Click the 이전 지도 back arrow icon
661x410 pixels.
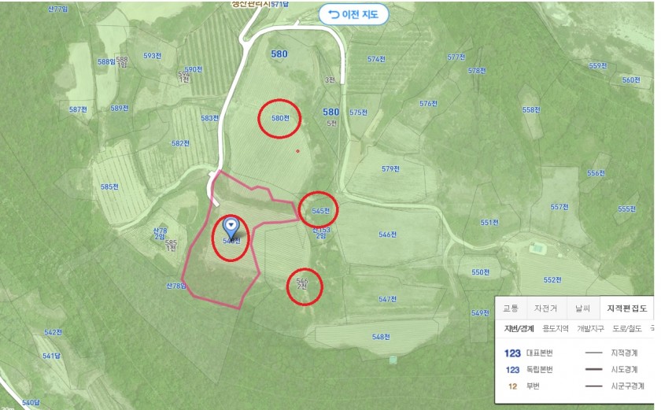click(334, 15)
